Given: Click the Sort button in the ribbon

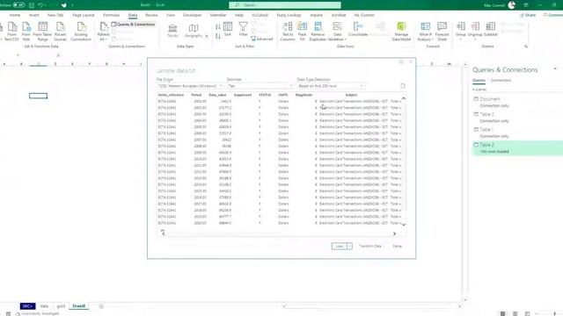Looking at the screenshot, I should click(x=228, y=29).
